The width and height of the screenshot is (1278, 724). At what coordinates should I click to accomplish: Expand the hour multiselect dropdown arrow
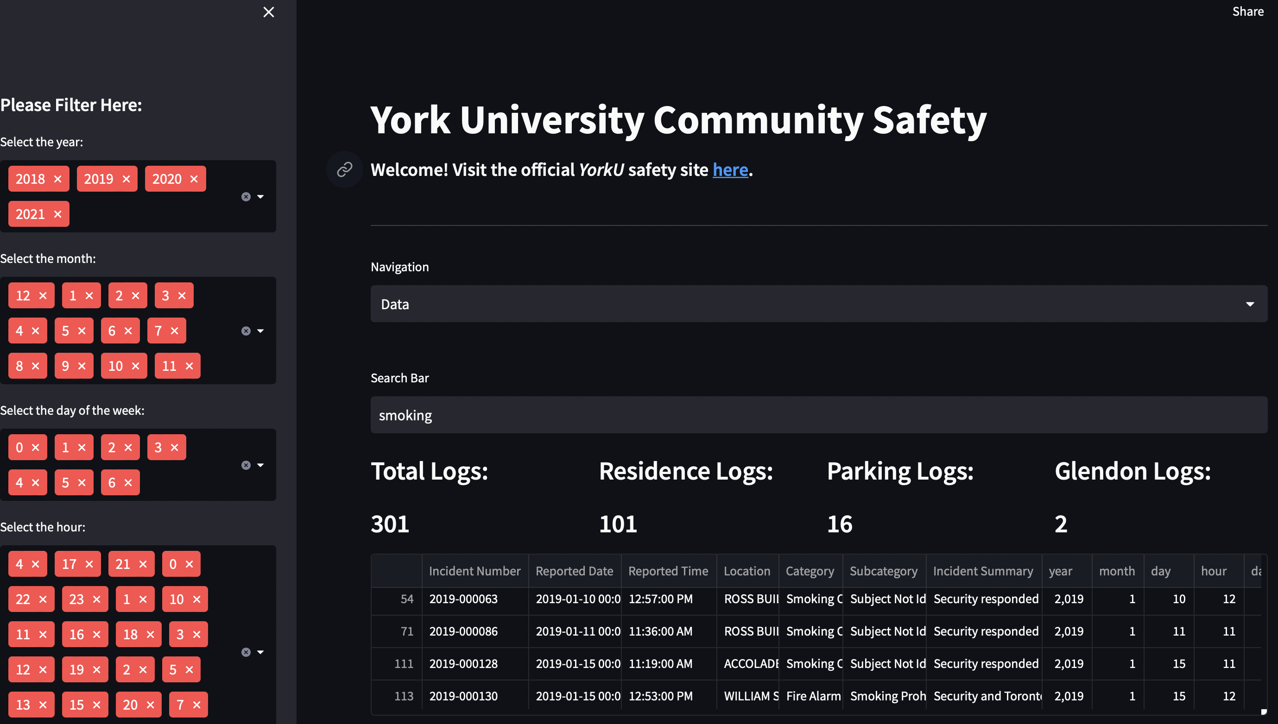pos(260,652)
